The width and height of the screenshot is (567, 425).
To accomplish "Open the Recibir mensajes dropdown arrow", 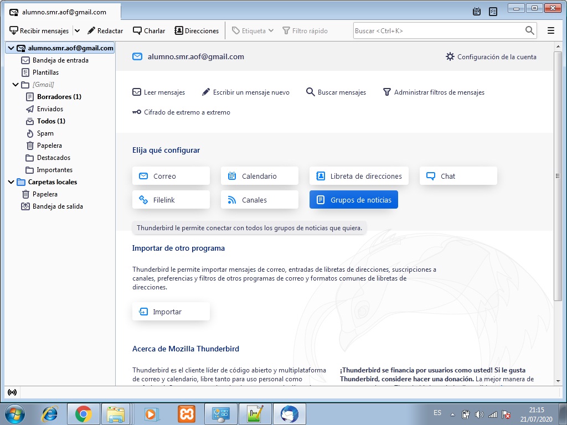I will [x=77, y=31].
